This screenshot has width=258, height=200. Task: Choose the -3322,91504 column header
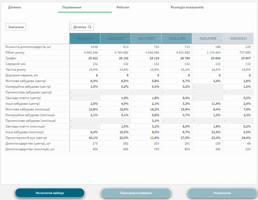177,39
